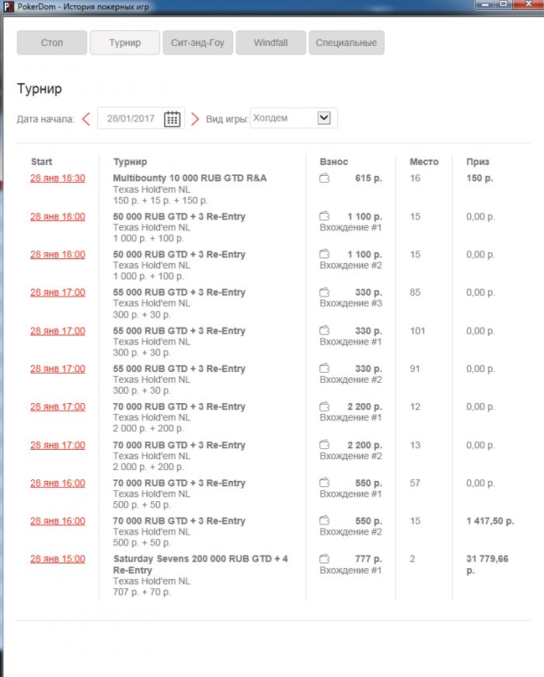Open the 28 янв 18:30 Multibounty link
This screenshot has width=544, height=677.
pos(58,178)
